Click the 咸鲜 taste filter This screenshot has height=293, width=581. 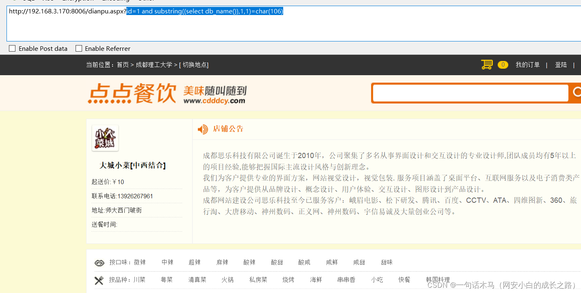(332, 263)
